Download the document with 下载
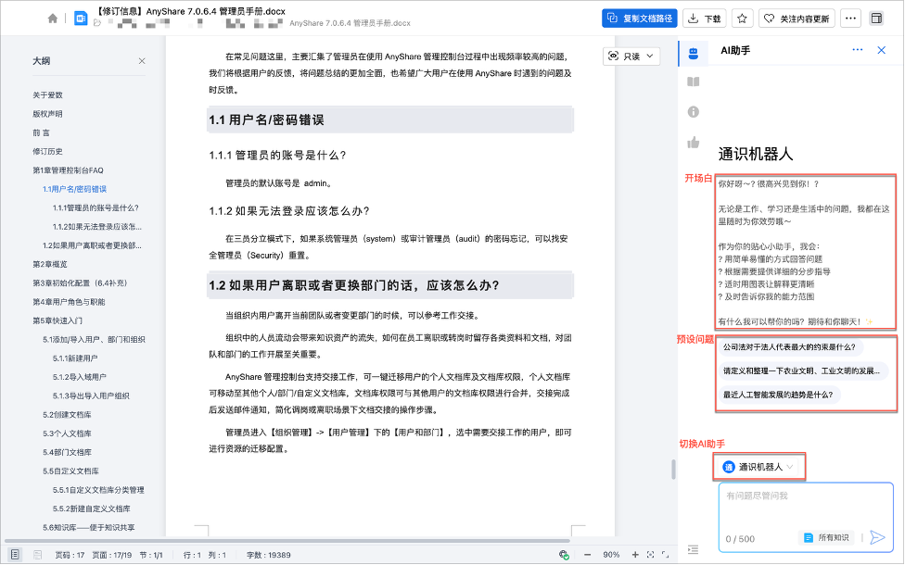 tap(705, 19)
